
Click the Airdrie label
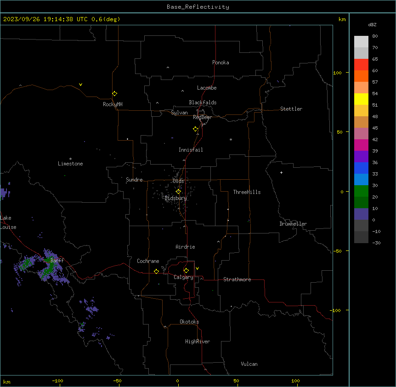pyautogui.click(x=186, y=247)
